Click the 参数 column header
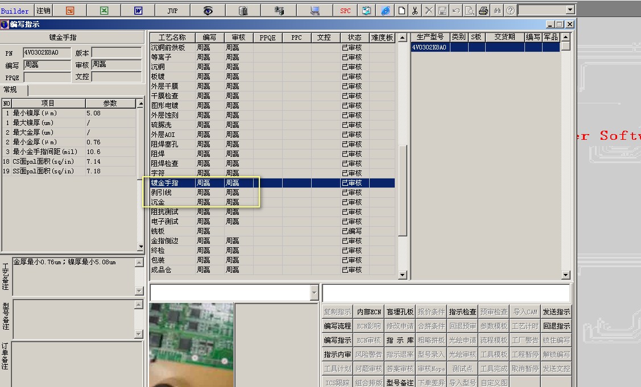This screenshot has height=387, width=641. [x=110, y=103]
